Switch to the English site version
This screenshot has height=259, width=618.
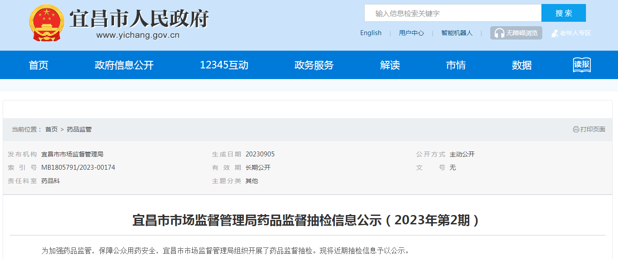click(370, 33)
